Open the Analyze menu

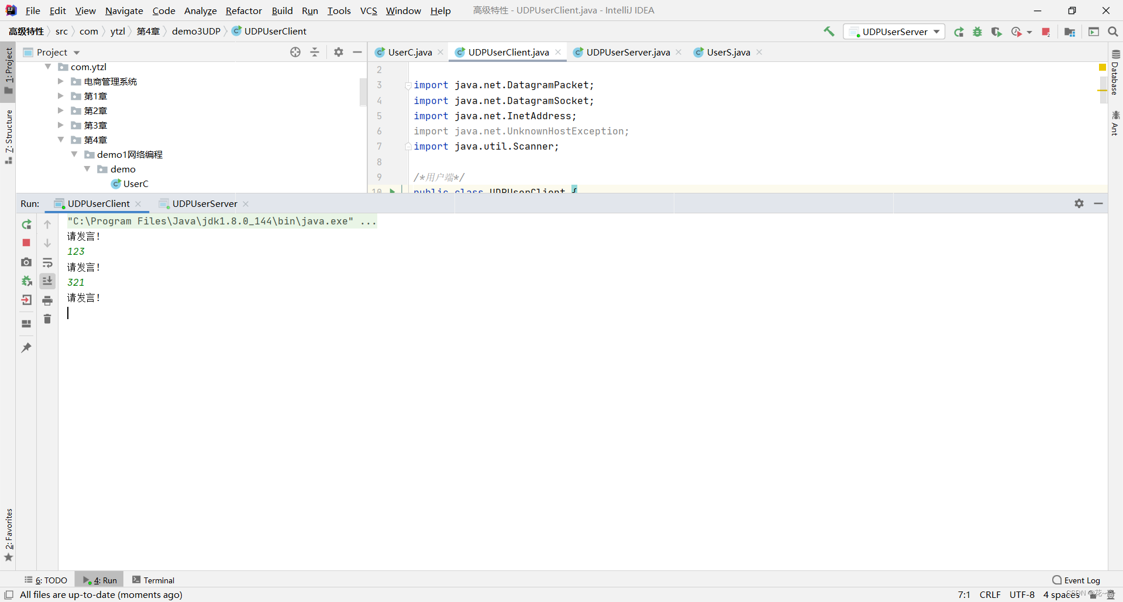click(x=200, y=11)
